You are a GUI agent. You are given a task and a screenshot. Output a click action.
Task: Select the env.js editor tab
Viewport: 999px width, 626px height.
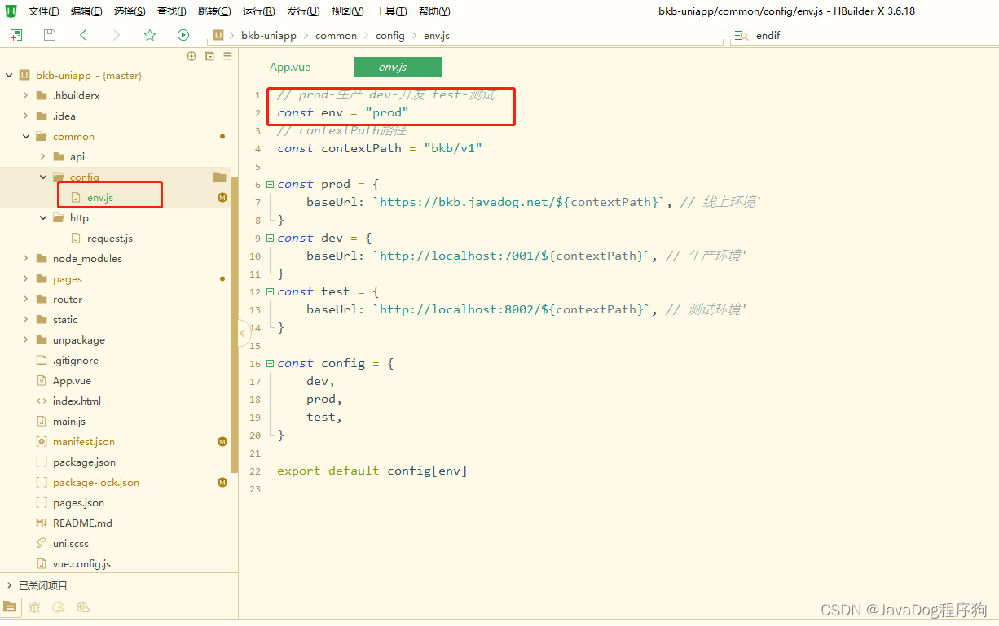(x=398, y=67)
